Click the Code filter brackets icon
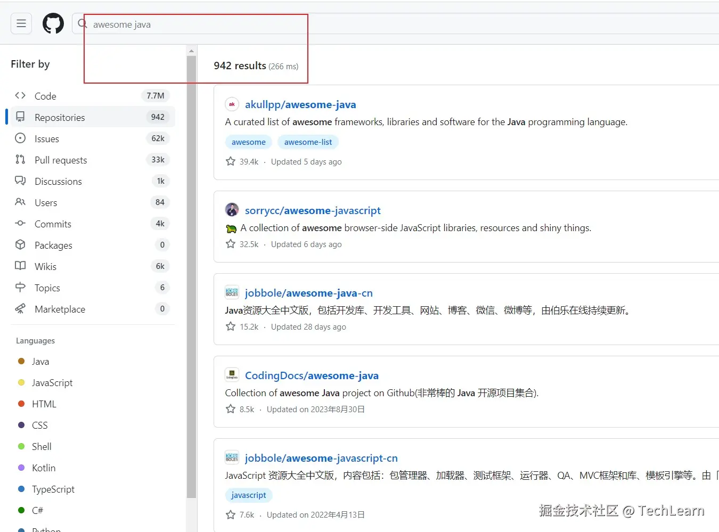Image resolution: width=719 pixels, height=532 pixels. 20,96
